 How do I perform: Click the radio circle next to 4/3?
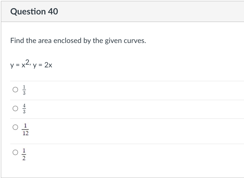point(15,109)
